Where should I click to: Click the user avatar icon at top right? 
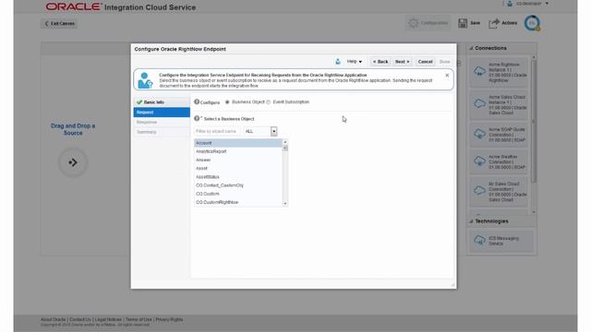point(510,4)
